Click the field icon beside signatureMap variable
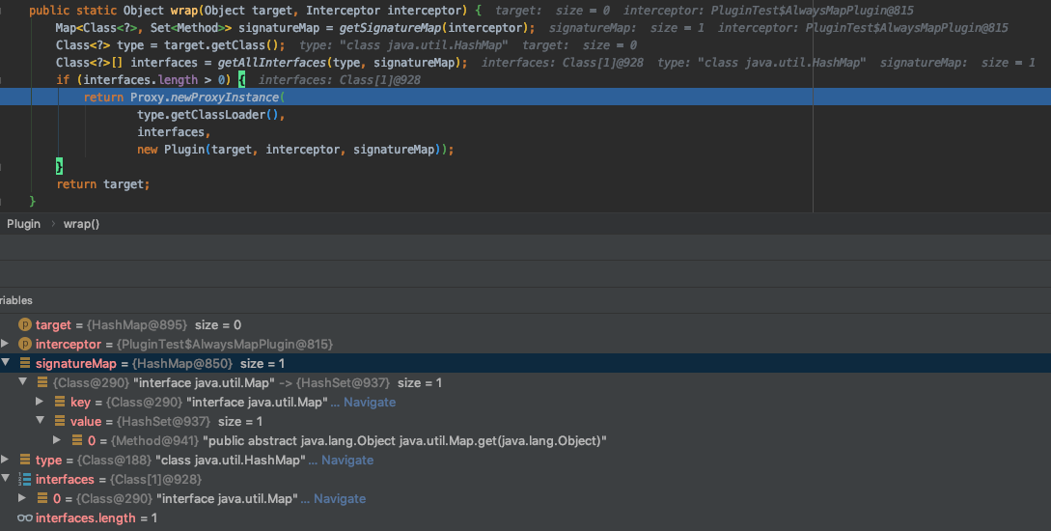 pyautogui.click(x=25, y=363)
